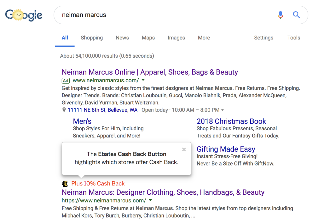Expand store hours dropdown arrow
318x221 pixels.
tap(223, 110)
